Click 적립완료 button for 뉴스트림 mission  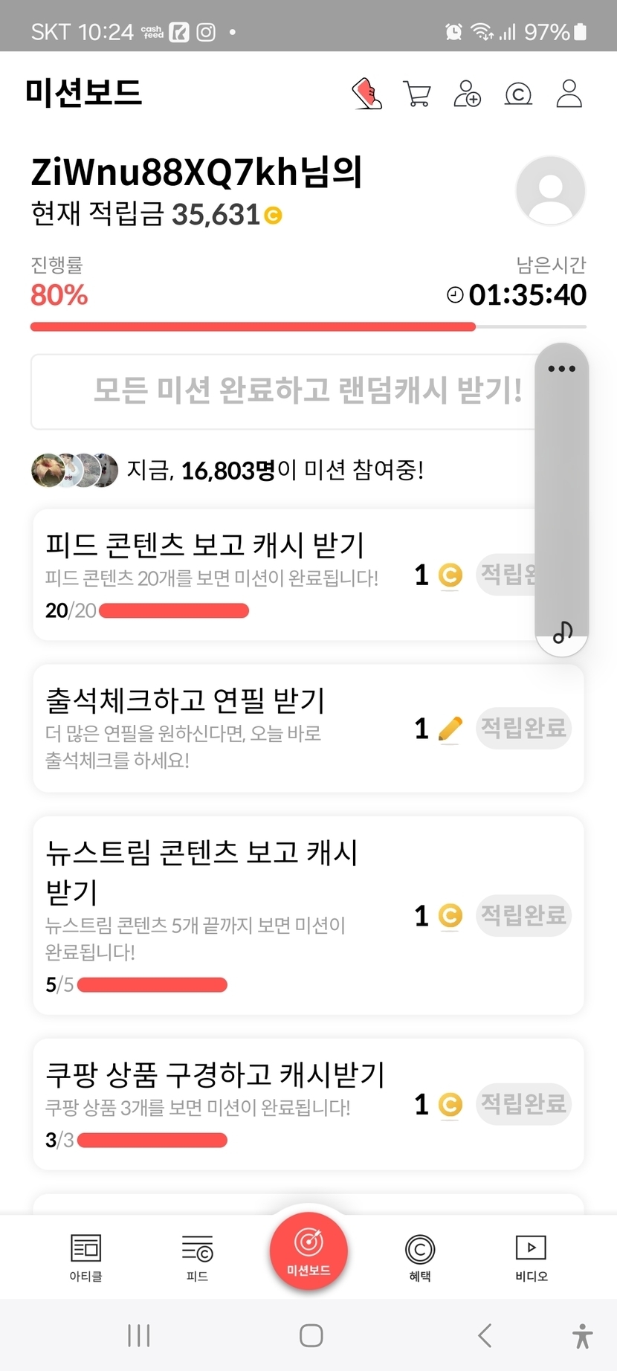point(523,915)
